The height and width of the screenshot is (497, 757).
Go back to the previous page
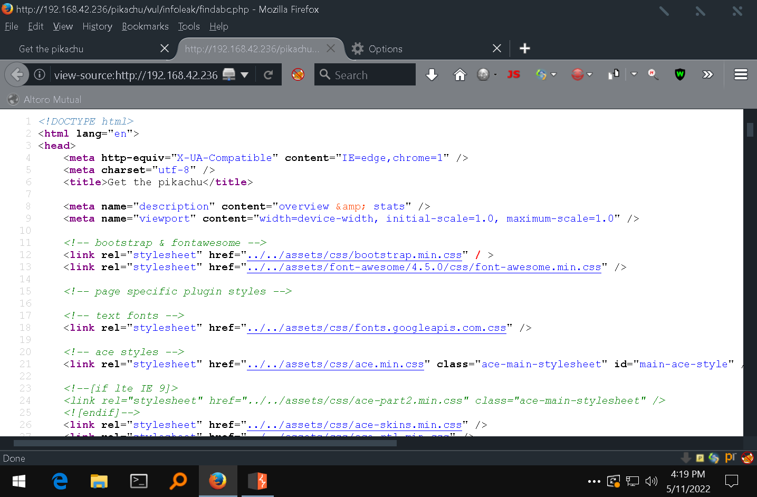[x=16, y=75]
